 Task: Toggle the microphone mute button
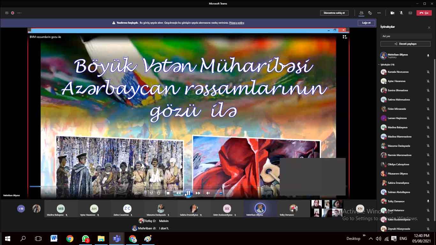point(401,13)
